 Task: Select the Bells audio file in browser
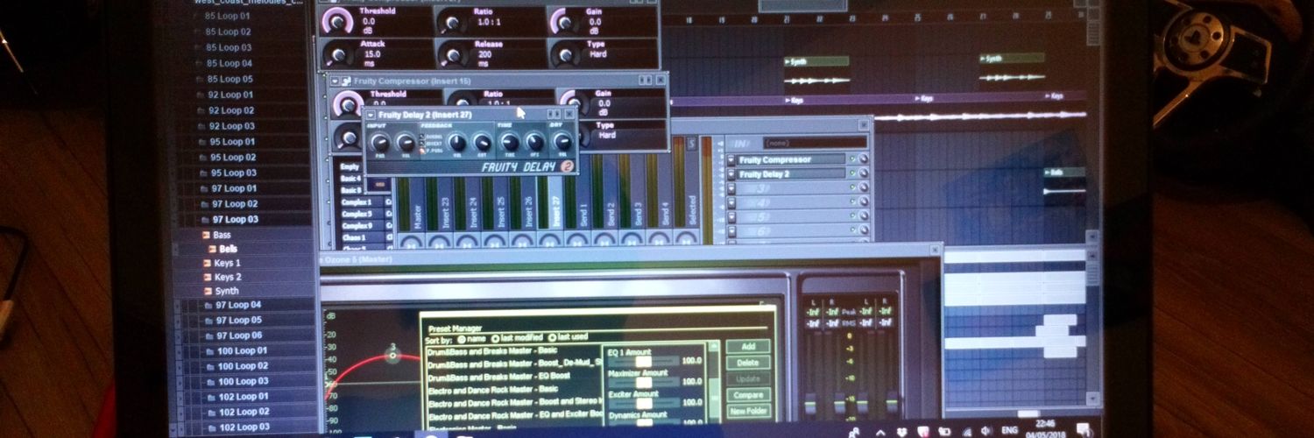[223, 249]
